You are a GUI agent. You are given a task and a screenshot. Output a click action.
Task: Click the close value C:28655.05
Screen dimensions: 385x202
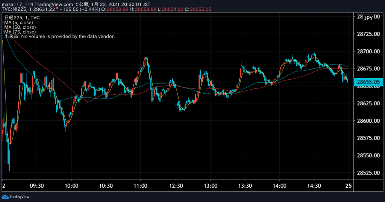click(x=198, y=9)
